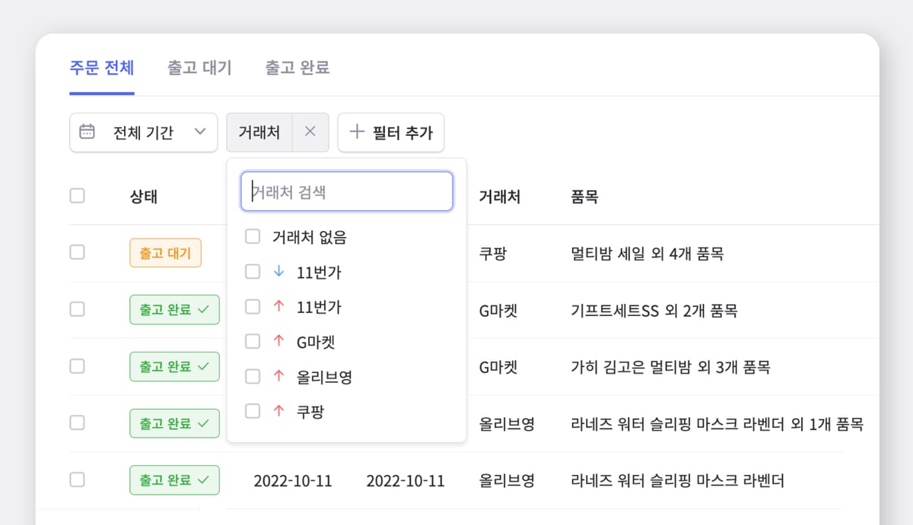Switch to the 출고 완료 tab
The width and height of the screenshot is (913, 525).
297,68
